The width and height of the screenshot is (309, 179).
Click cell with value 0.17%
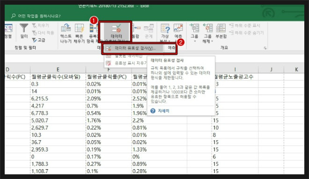(109, 157)
